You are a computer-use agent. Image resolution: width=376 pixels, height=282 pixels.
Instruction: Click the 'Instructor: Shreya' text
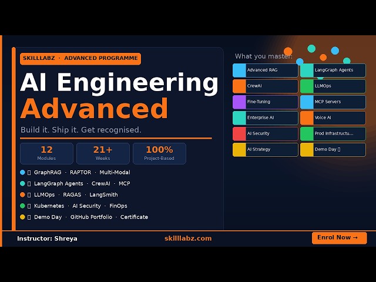[47, 239]
